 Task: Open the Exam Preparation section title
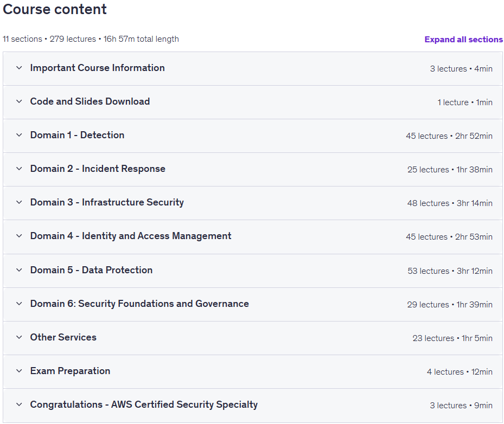pos(70,371)
